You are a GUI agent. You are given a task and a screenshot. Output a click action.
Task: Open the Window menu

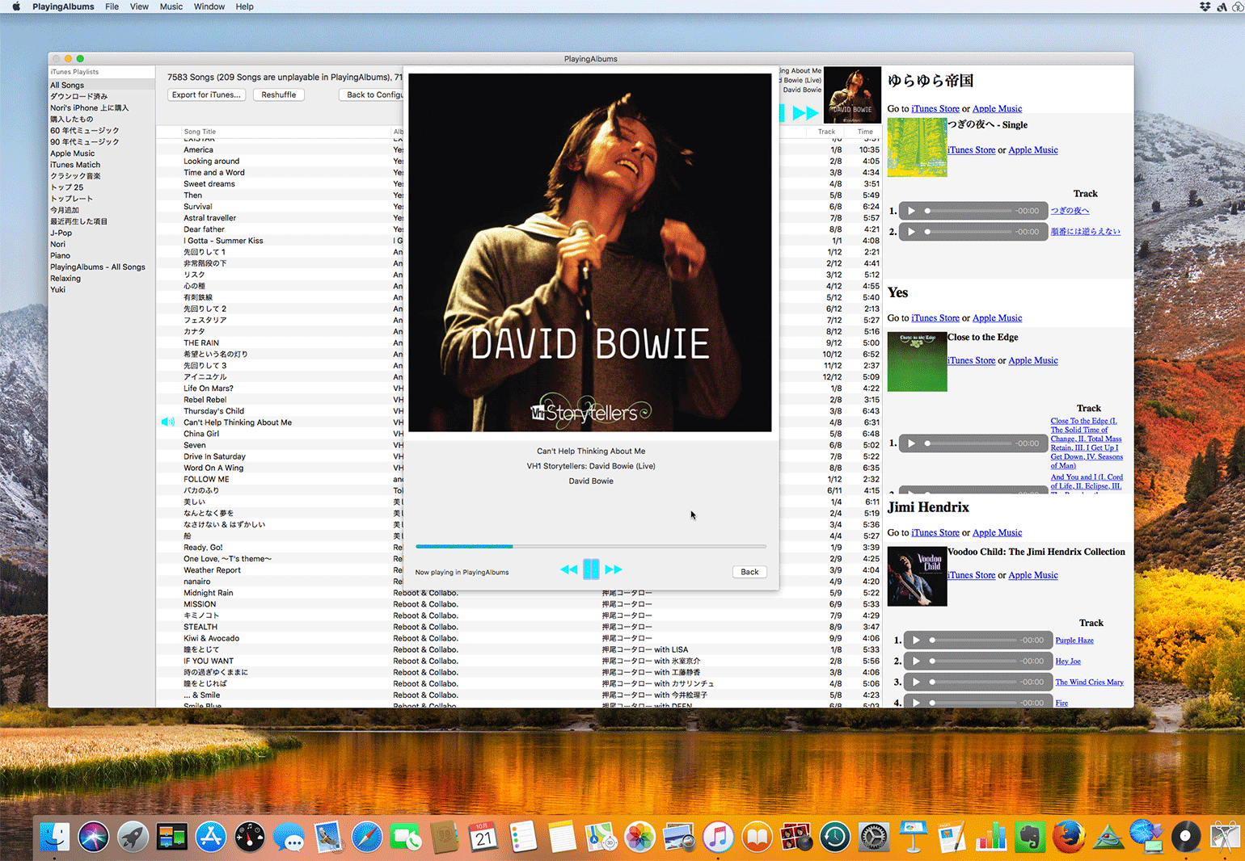[x=209, y=6]
